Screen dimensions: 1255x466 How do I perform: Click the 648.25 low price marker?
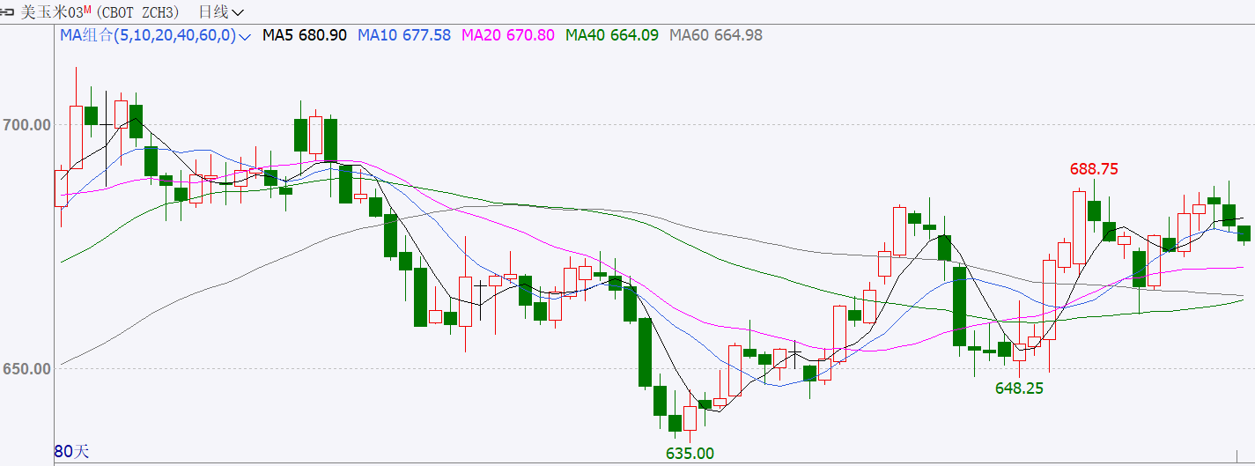(1019, 388)
